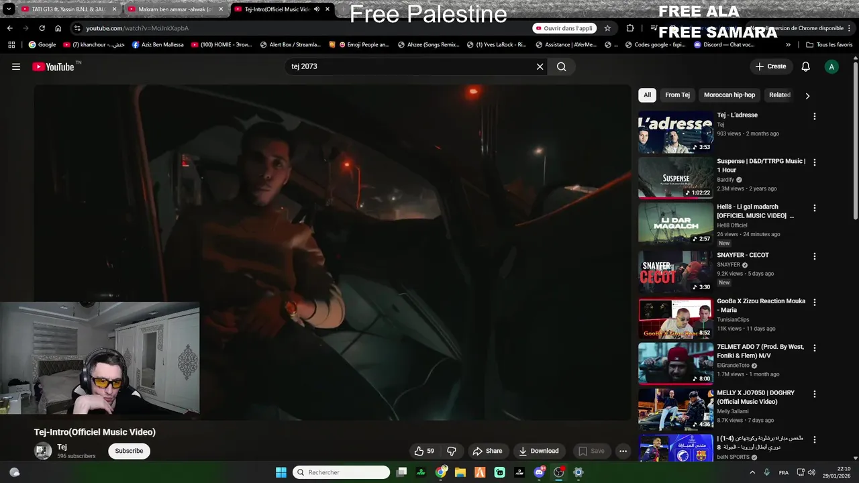Open the Tej - L'adresse thumbnail
Screen dimensions: 859x483
(x=676, y=131)
